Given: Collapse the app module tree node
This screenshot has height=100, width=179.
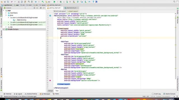Looking at the screenshot, I should pos(4,11).
